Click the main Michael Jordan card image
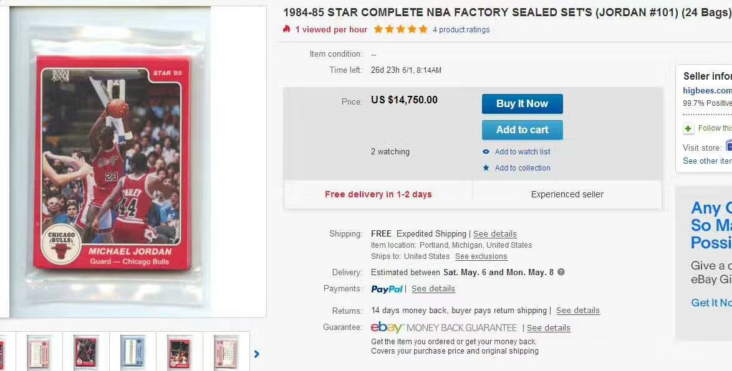 click(x=111, y=163)
